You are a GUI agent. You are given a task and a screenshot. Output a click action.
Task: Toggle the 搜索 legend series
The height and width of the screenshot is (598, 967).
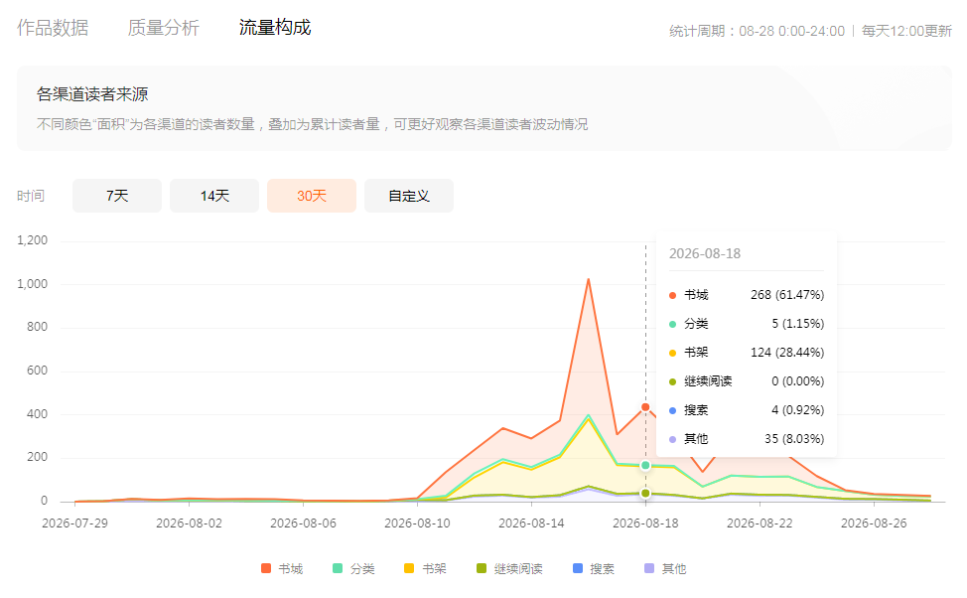pyautogui.click(x=594, y=568)
